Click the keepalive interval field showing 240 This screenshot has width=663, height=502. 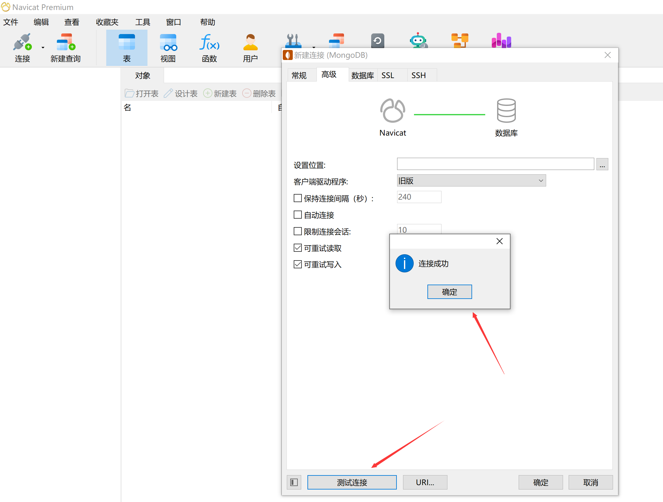point(419,197)
